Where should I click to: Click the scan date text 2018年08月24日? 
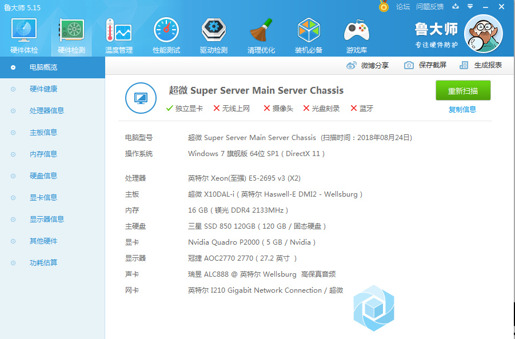click(384, 138)
